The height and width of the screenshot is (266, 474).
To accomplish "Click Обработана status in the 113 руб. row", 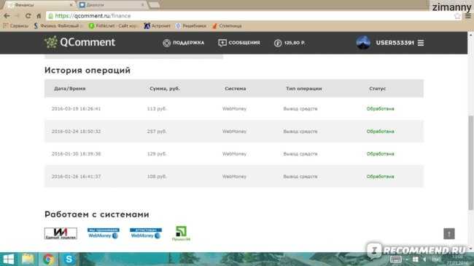I will click(380, 109).
